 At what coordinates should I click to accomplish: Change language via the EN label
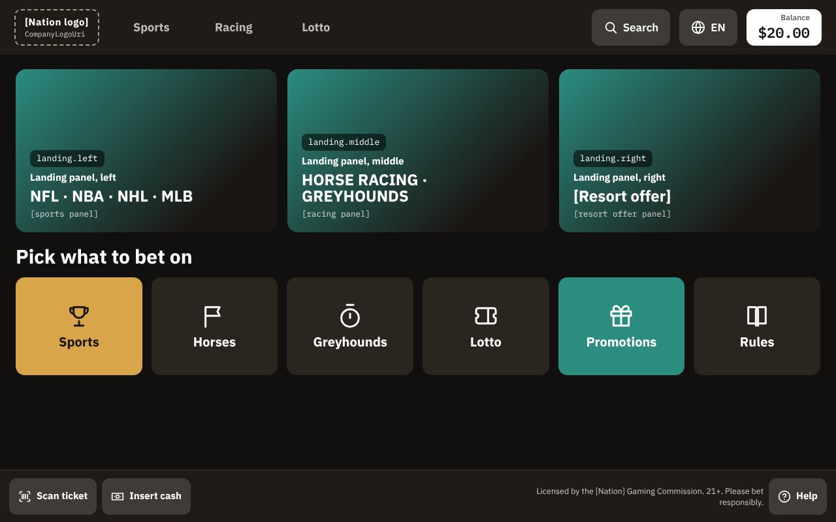tap(718, 27)
